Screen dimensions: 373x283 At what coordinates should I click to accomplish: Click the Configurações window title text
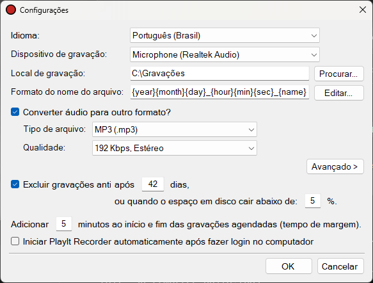click(44, 10)
